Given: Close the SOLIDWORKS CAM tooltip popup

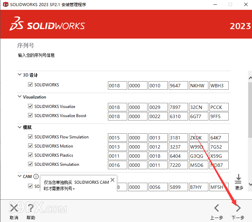Looking at the screenshot, I should pyautogui.click(x=113, y=180).
